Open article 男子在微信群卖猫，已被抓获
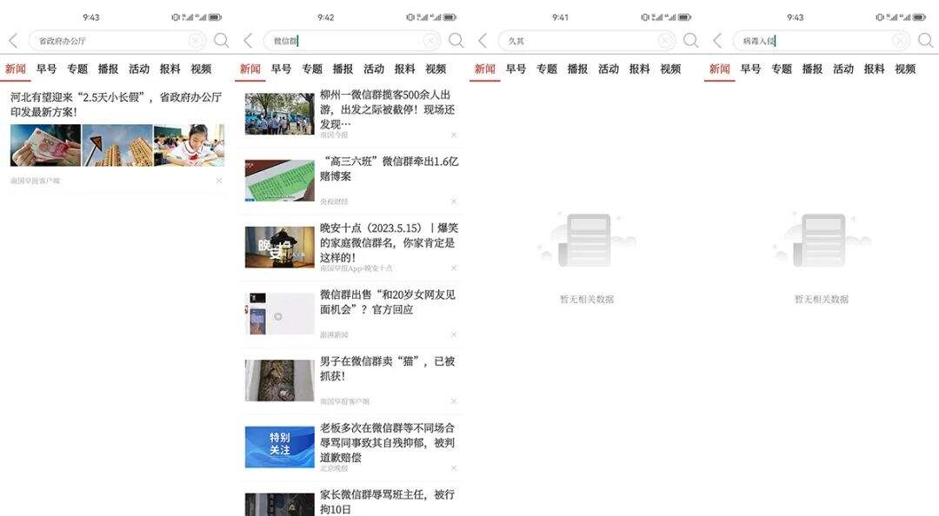 click(388, 368)
